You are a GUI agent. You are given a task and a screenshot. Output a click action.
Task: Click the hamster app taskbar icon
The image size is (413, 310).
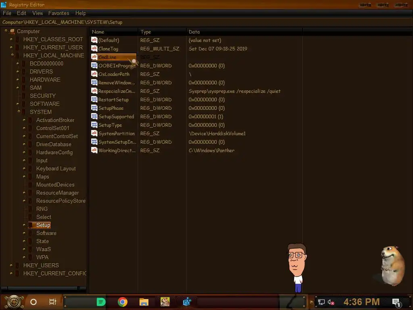[x=165, y=302]
